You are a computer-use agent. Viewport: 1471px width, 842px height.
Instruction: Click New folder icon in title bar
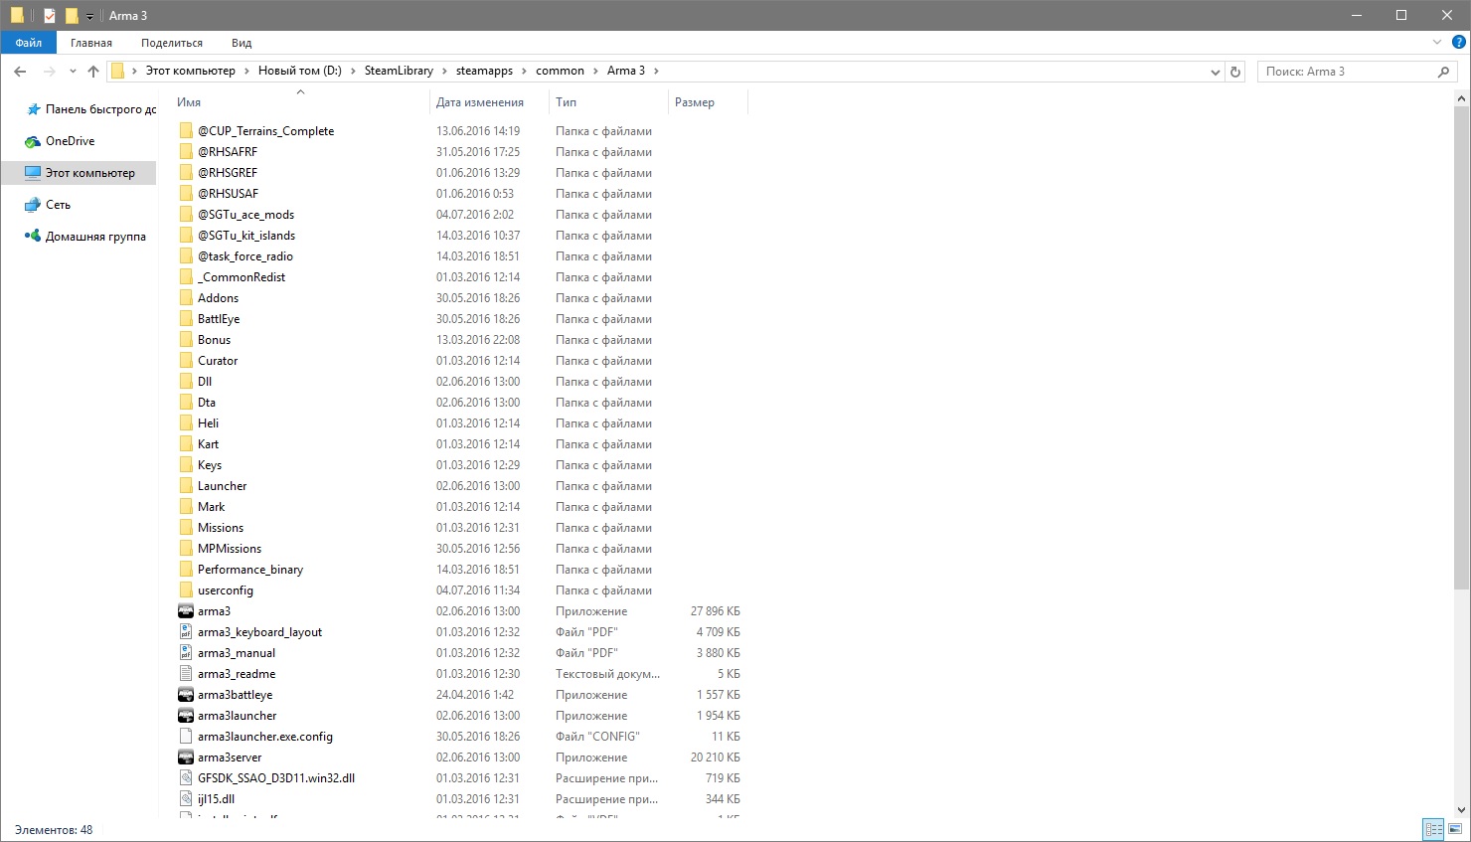click(72, 16)
